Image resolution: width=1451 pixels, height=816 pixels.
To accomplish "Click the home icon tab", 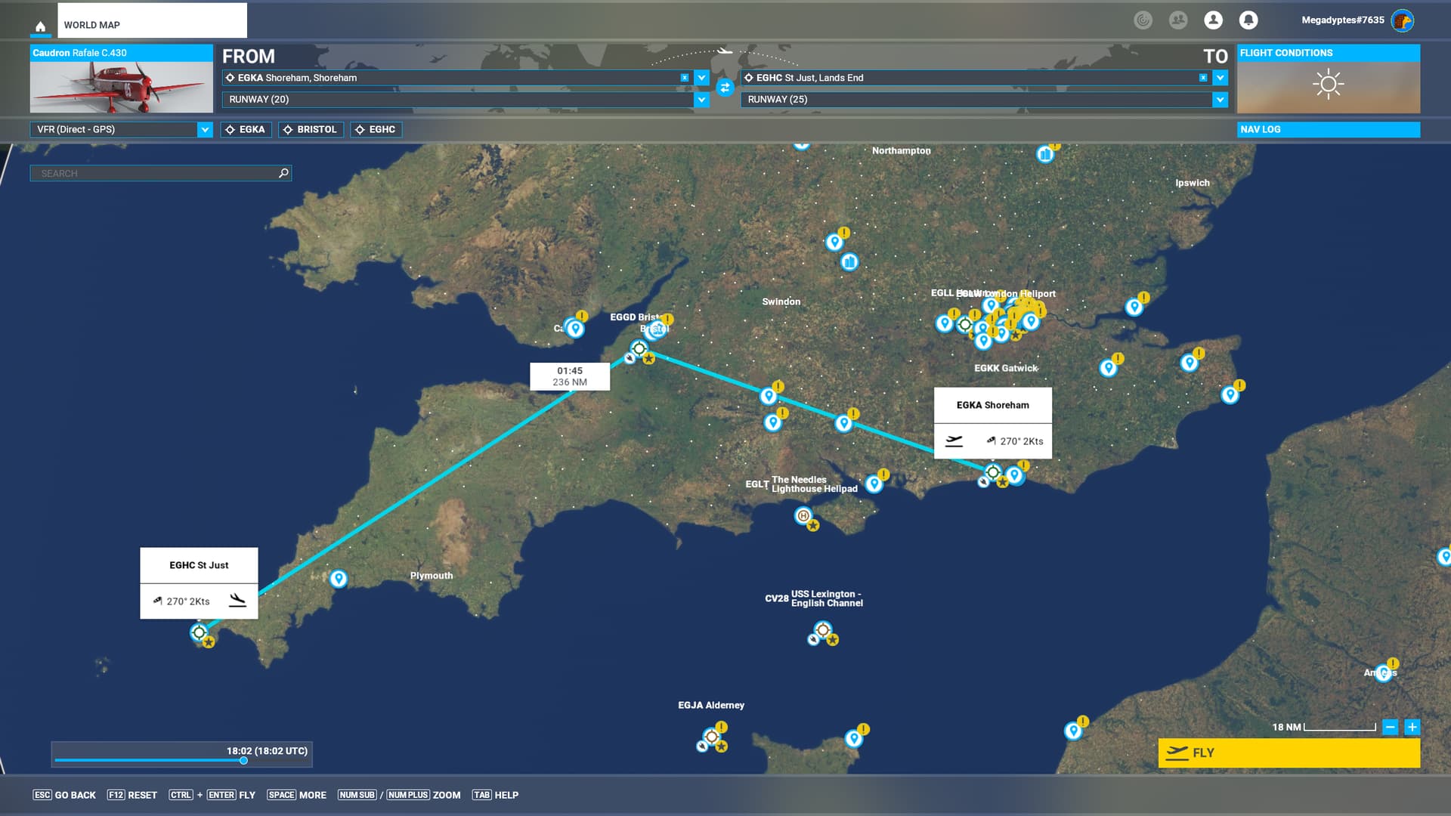I will coord(41,26).
